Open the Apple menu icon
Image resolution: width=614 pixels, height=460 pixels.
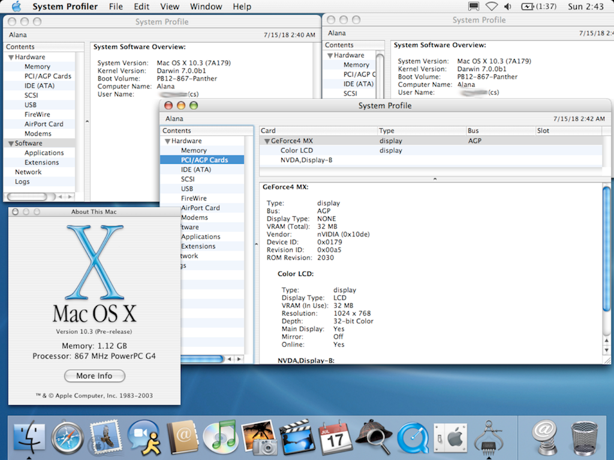pyautogui.click(x=16, y=6)
